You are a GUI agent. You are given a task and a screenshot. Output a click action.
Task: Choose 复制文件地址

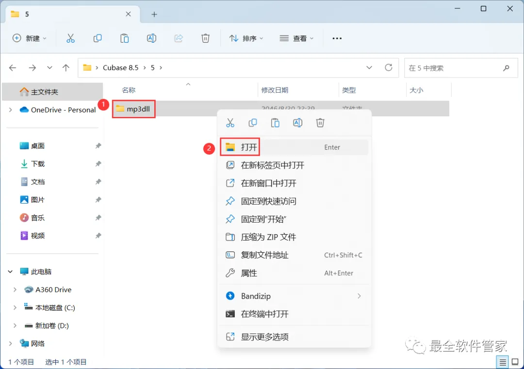[x=294, y=256]
